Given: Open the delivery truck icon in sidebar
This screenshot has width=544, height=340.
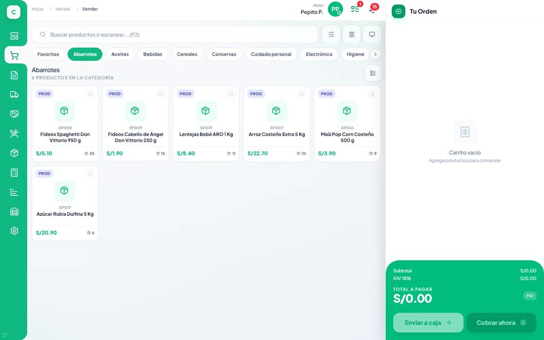Looking at the screenshot, I should [14, 95].
